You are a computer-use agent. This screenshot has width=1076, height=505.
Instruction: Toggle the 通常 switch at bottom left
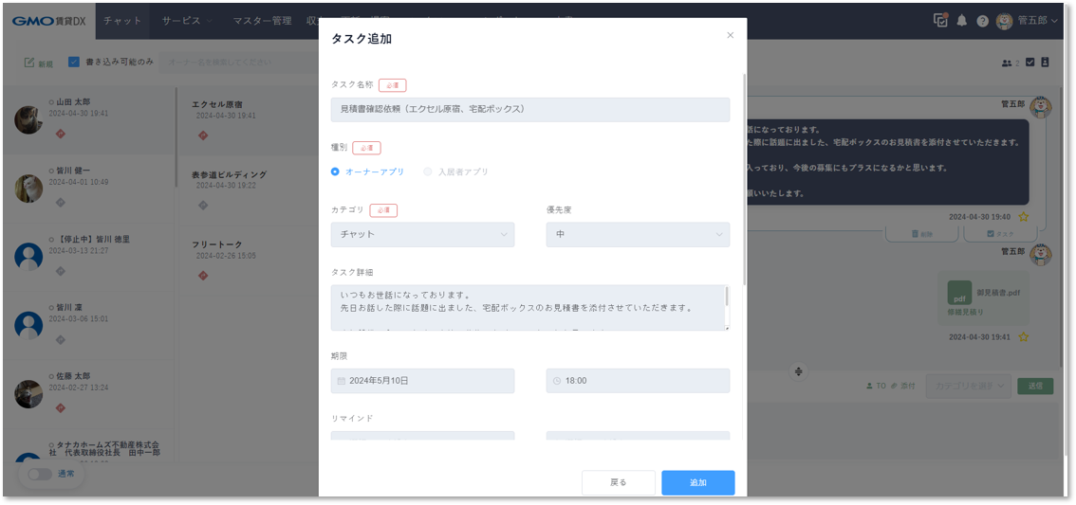tap(40, 474)
